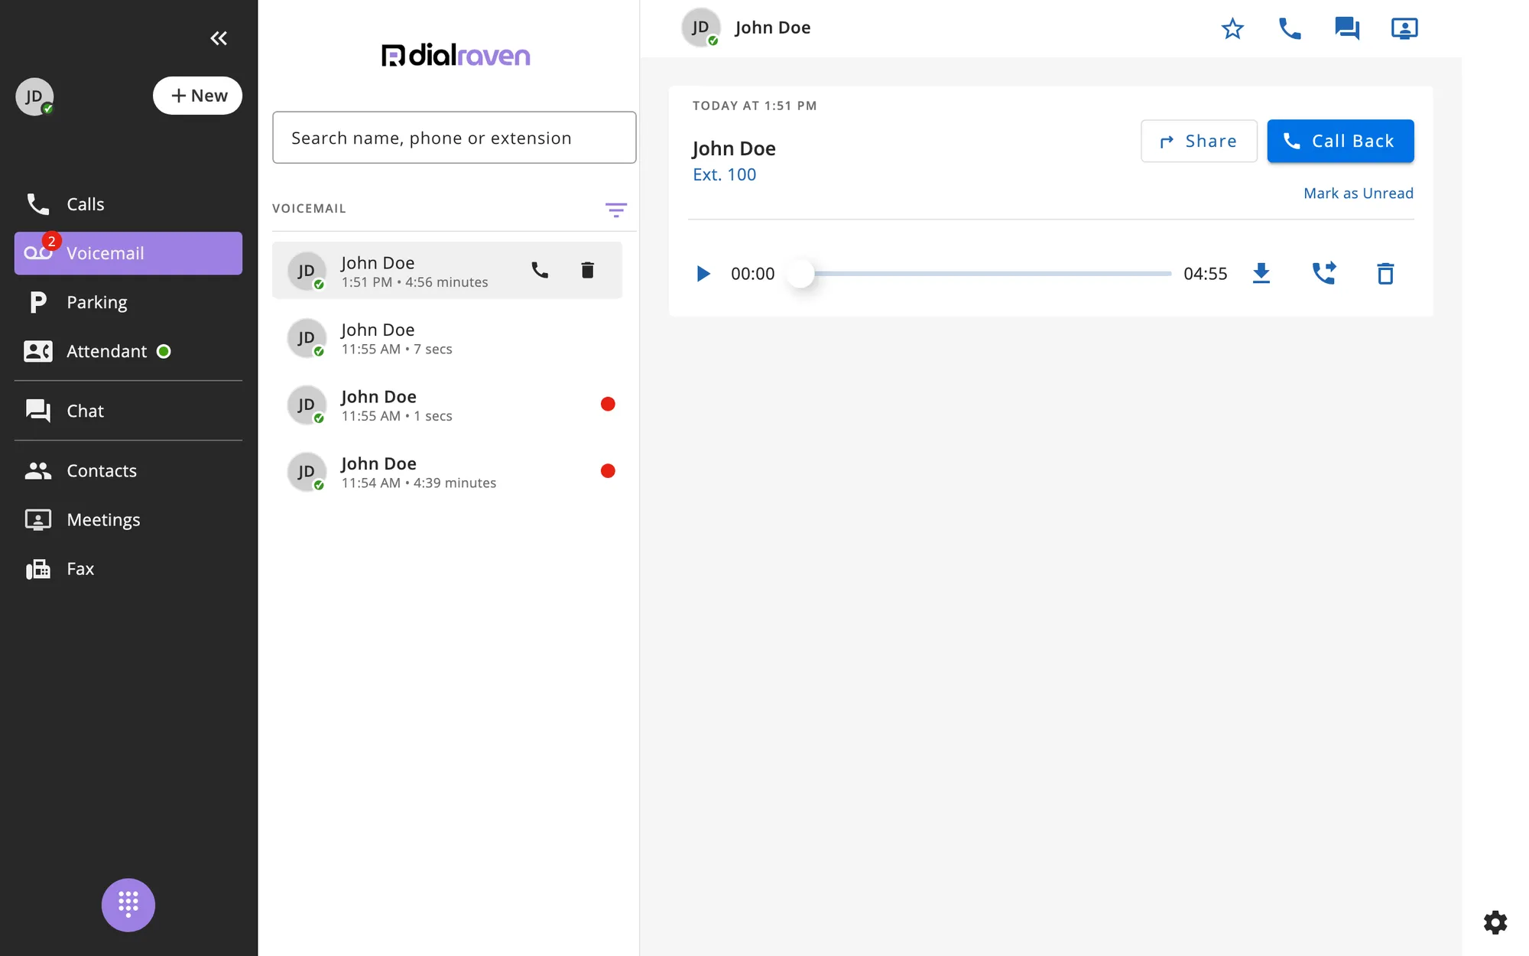Click the Share button
The image size is (1529, 956).
coord(1199,141)
